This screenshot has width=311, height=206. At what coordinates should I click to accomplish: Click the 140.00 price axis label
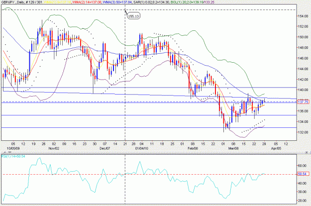(x=303, y=90)
